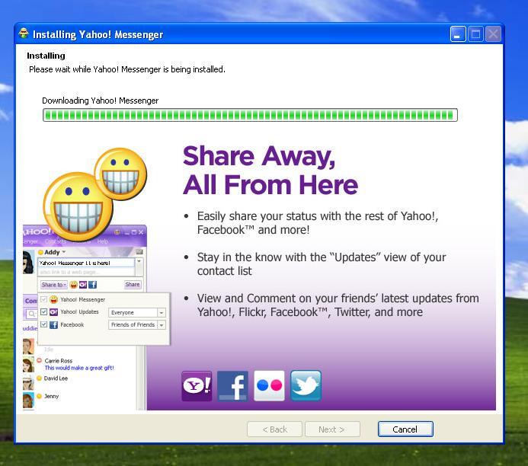This screenshot has width=528, height=466.
Task: Click the Twitter bird logo icon
Action: tap(306, 386)
